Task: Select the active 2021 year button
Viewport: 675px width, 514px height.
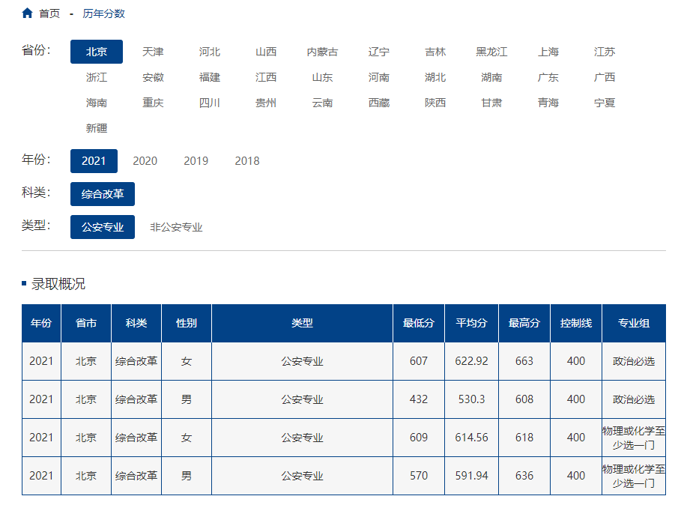Action: click(94, 161)
